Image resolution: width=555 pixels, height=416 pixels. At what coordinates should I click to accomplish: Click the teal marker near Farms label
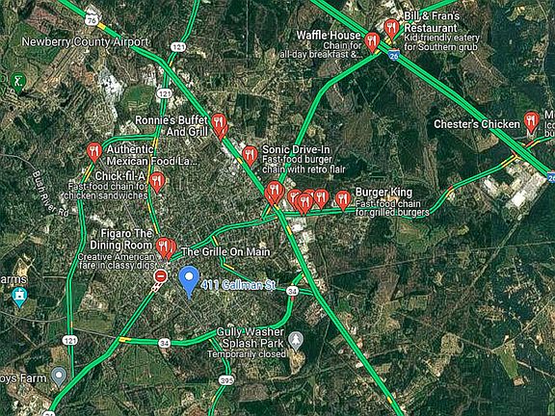coord(19,297)
